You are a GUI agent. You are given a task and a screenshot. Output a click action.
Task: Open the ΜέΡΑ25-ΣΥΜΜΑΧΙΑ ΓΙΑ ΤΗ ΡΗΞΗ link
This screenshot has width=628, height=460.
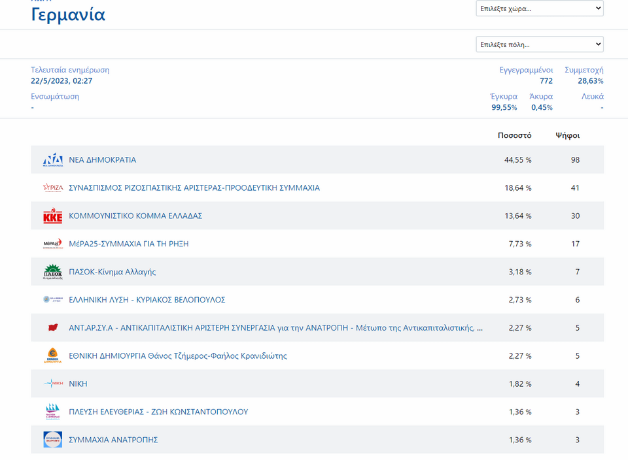129,244
